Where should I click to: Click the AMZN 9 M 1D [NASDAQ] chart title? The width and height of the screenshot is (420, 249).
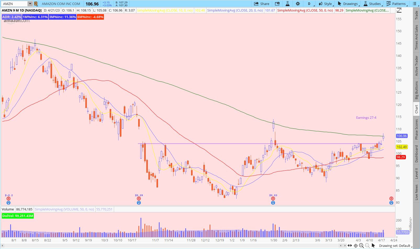pos(22,10)
